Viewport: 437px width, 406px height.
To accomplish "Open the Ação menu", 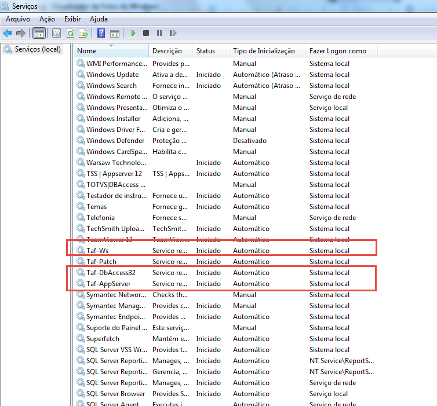I will [47, 19].
